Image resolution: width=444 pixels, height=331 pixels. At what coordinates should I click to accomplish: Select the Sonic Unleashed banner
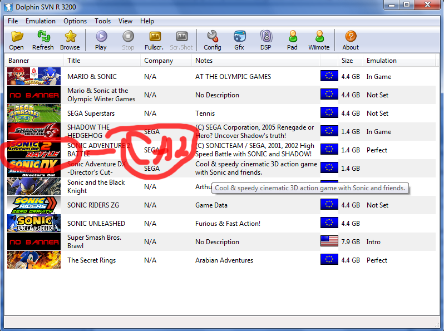click(34, 224)
